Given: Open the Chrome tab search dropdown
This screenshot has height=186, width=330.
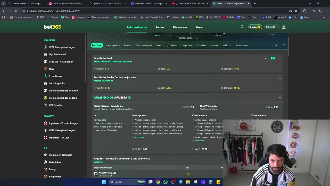Looking at the screenshot, I should click(3, 4).
